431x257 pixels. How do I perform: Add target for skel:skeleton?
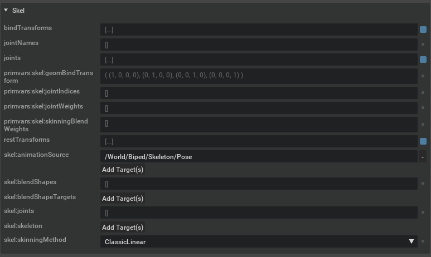[123, 228]
